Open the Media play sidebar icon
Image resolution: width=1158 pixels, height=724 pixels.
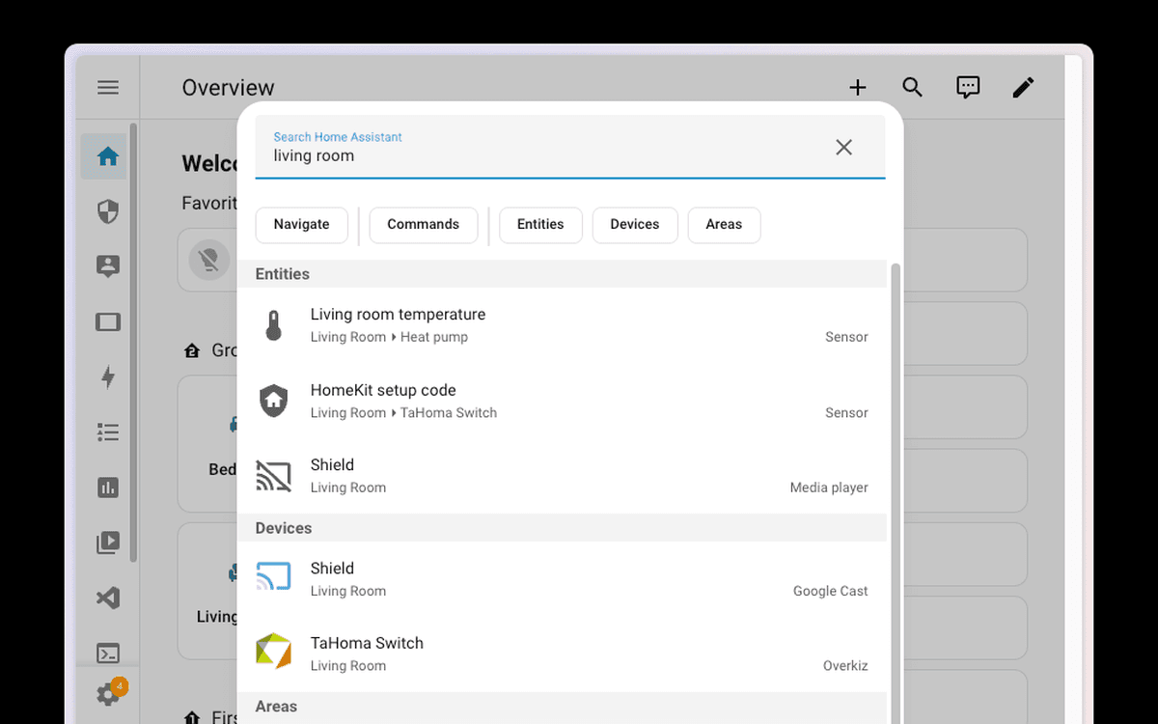point(108,543)
